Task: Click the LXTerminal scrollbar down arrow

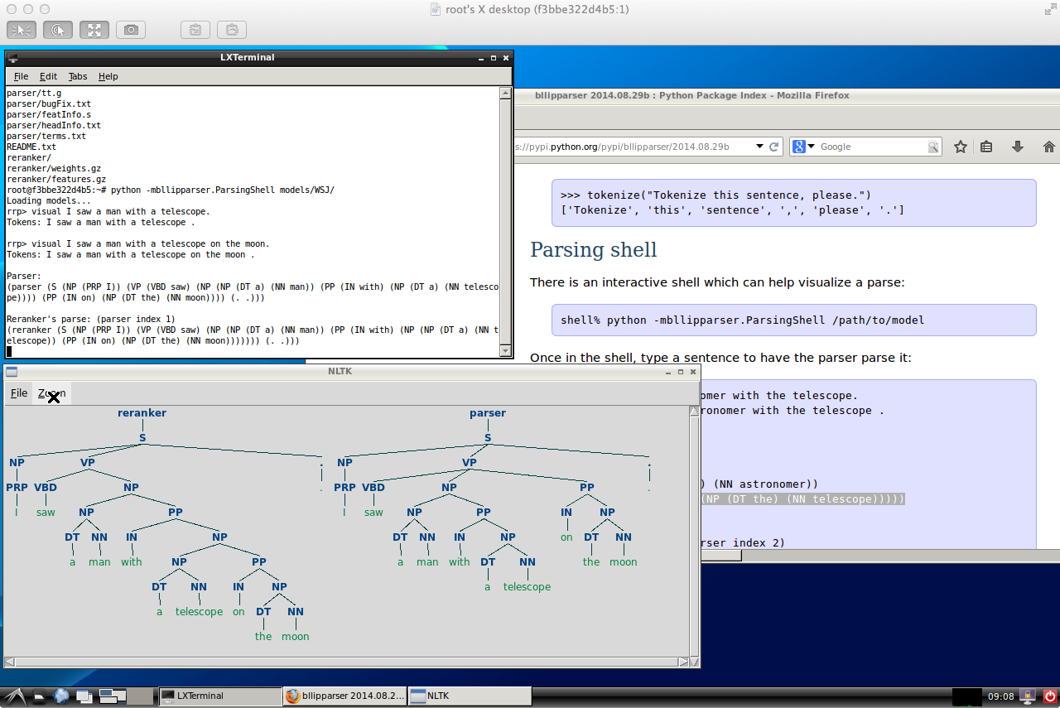Action: 506,352
